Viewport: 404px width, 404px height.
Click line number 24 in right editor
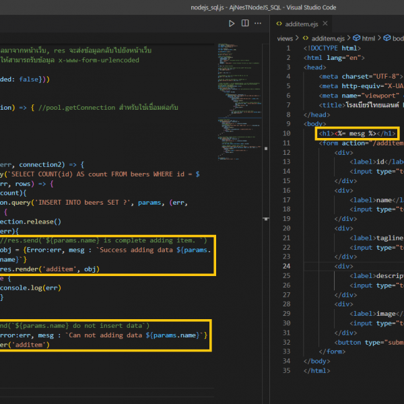(288, 266)
